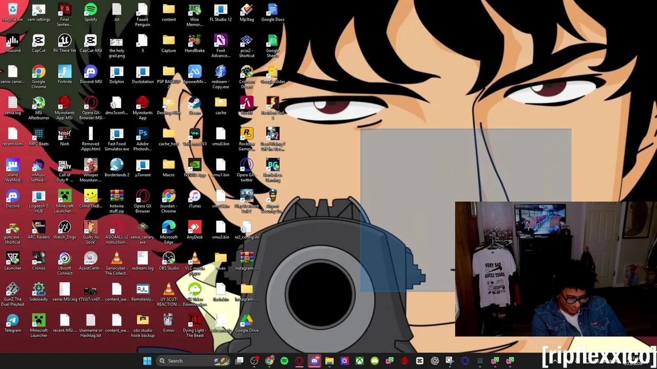Open the Microsoft Edge shortcut
The image size is (657, 369).
[x=168, y=233]
